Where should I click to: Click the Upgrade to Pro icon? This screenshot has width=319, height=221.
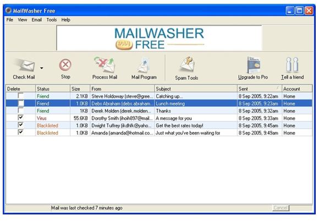click(x=254, y=65)
